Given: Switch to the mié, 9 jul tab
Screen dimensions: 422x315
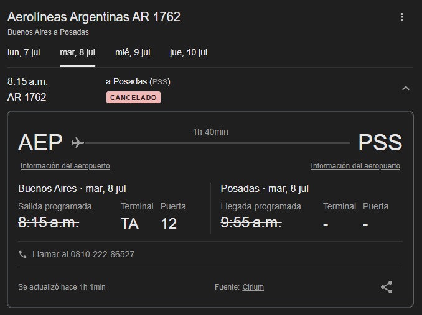Looking at the screenshot, I should 133,52.
